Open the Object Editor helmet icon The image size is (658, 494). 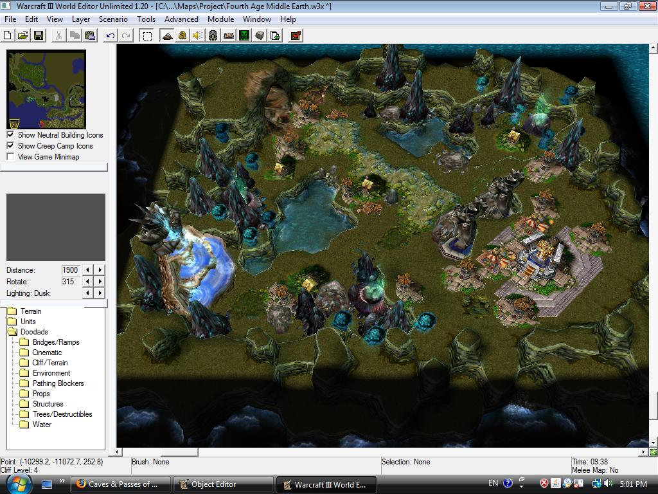(x=213, y=36)
